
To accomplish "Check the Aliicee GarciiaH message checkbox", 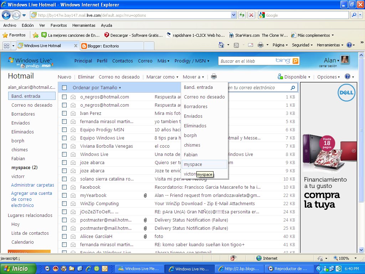I will 65,237.
